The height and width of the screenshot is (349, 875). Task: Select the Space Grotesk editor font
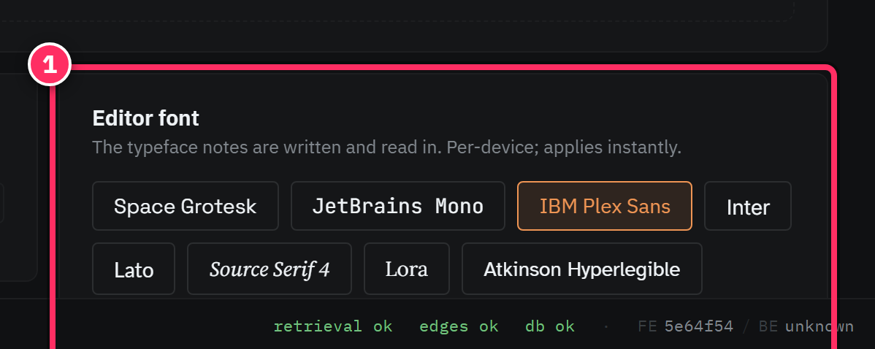[186, 206]
